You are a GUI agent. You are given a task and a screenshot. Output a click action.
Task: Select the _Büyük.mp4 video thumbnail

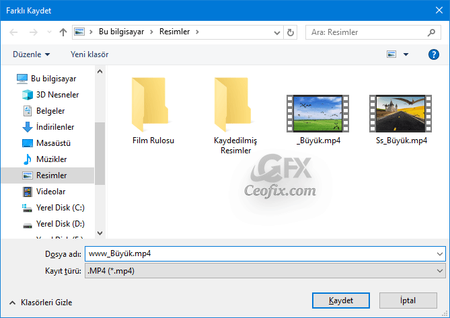[317, 114]
